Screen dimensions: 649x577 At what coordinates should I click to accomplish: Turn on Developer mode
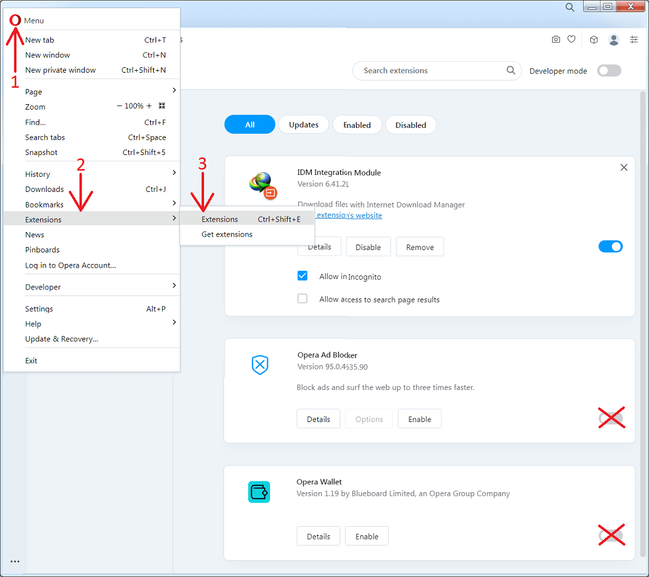click(x=608, y=70)
